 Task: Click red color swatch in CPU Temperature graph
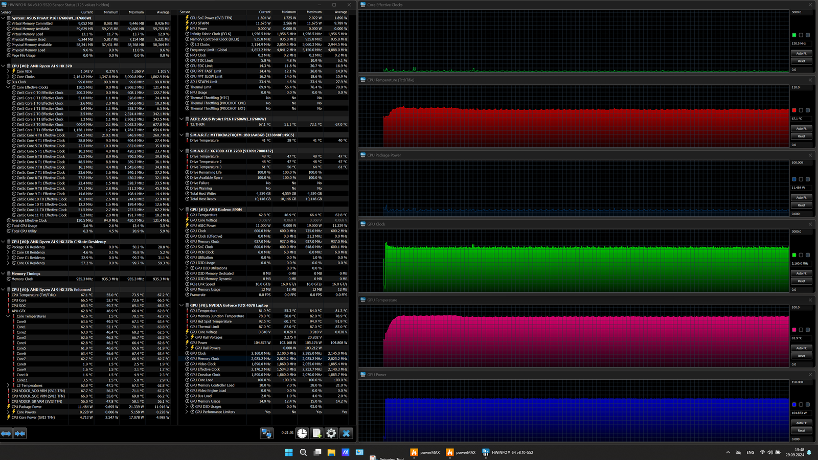[794, 110]
